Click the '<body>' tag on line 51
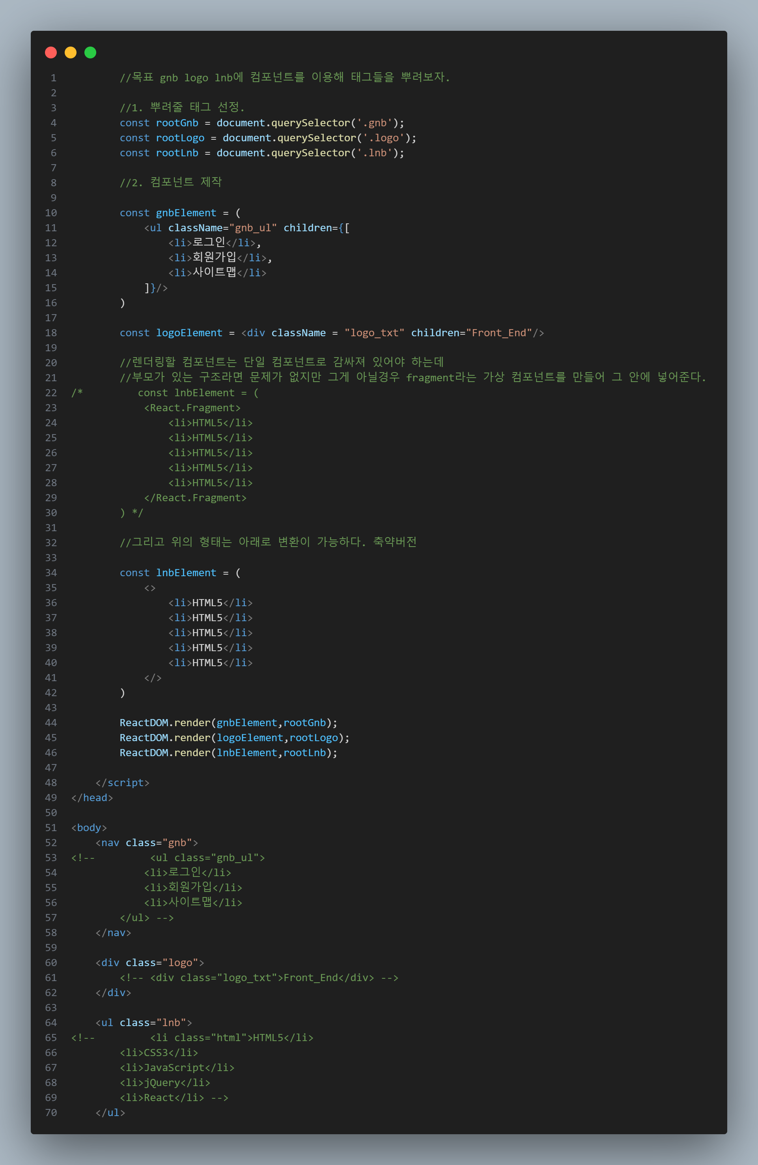 coord(89,828)
